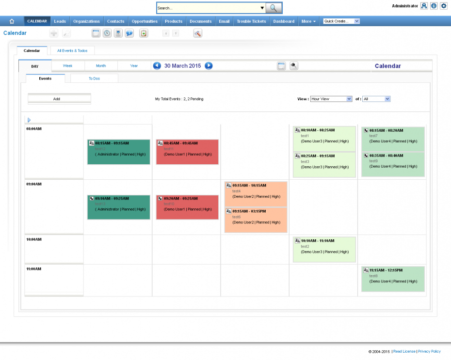The image size is (451, 360).
Task: Click the small calendar icon beside the print icon
Action: (281, 65)
